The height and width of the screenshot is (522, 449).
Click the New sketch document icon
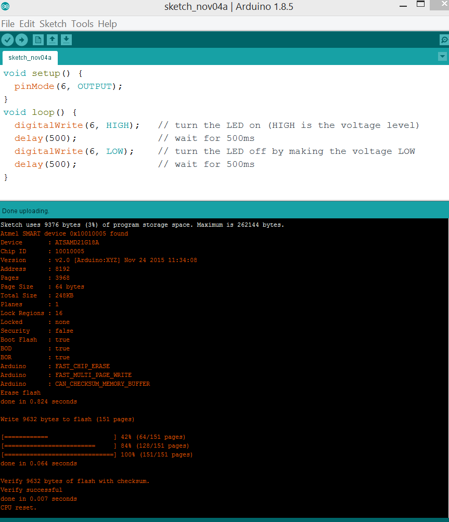38,40
